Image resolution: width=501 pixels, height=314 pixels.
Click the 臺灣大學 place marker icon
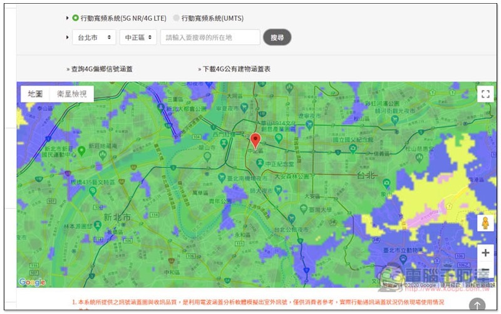[x=303, y=210]
